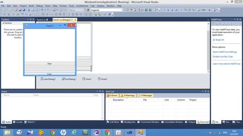Image resolution: width=243 pixels, height=136 pixels.
Task: Open the IntelliTrace window position dropdown
Action: pyautogui.click(x=235, y=20)
